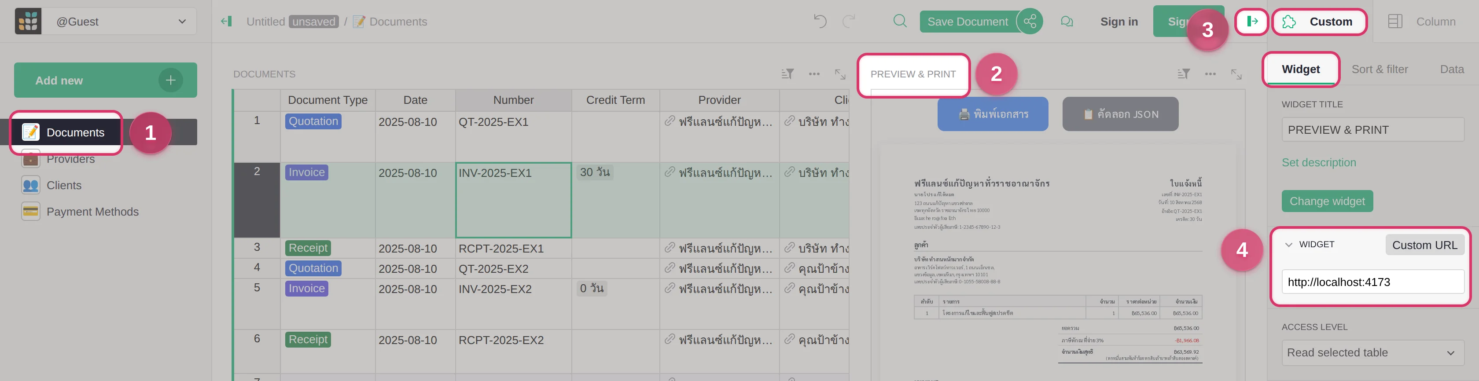1479x381 pixels.
Task: Click the Change widget button
Action: 1327,201
